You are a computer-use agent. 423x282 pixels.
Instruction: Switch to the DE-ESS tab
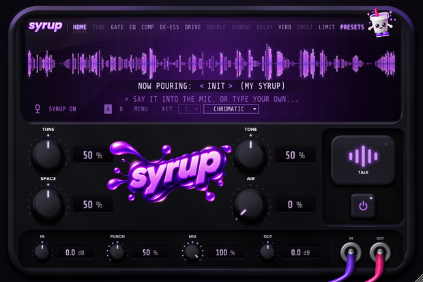pyautogui.click(x=169, y=27)
